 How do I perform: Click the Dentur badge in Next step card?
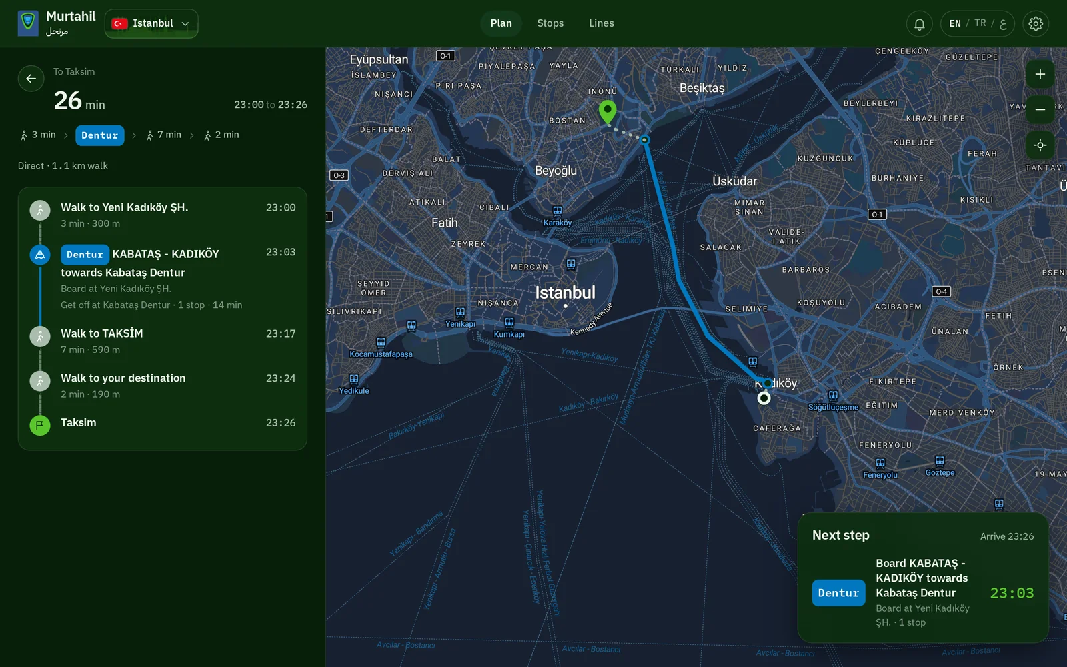838,593
